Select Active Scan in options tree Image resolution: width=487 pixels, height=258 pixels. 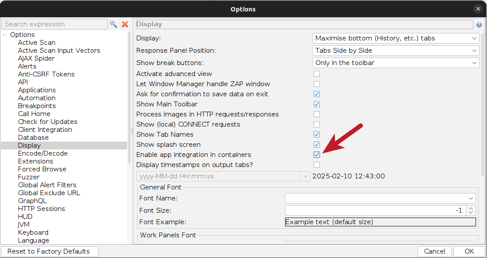point(37,43)
